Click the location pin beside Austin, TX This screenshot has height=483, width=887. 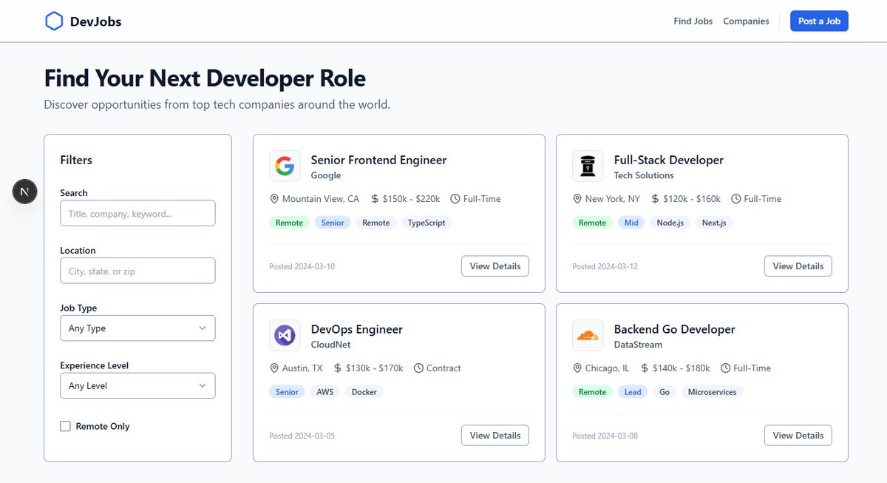274,368
